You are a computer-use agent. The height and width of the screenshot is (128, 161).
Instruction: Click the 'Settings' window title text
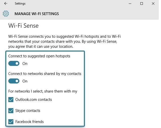click(x=20, y=4)
